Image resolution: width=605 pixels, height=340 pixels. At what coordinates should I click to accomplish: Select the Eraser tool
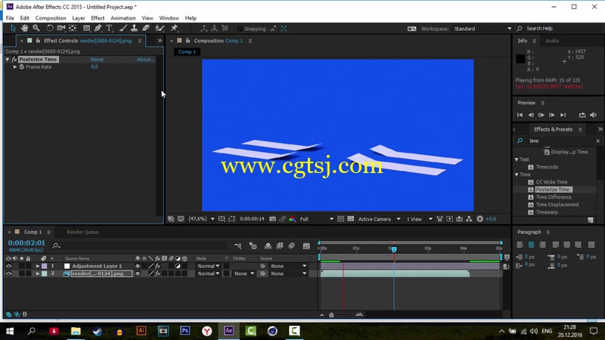point(145,28)
